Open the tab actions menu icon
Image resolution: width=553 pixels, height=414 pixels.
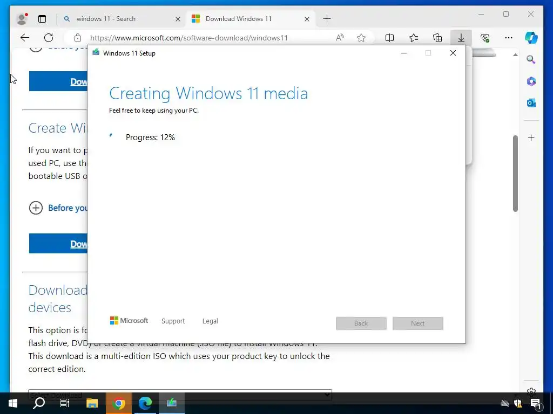[x=42, y=19]
